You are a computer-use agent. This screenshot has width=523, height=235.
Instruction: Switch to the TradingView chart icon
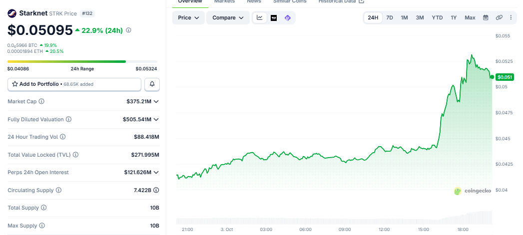click(274, 18)
